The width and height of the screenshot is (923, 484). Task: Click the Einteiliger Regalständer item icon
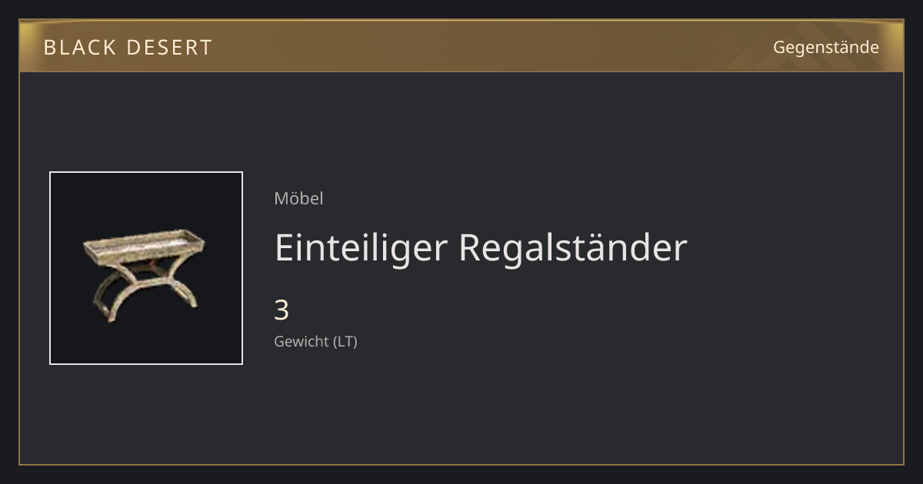pos(145,268)
